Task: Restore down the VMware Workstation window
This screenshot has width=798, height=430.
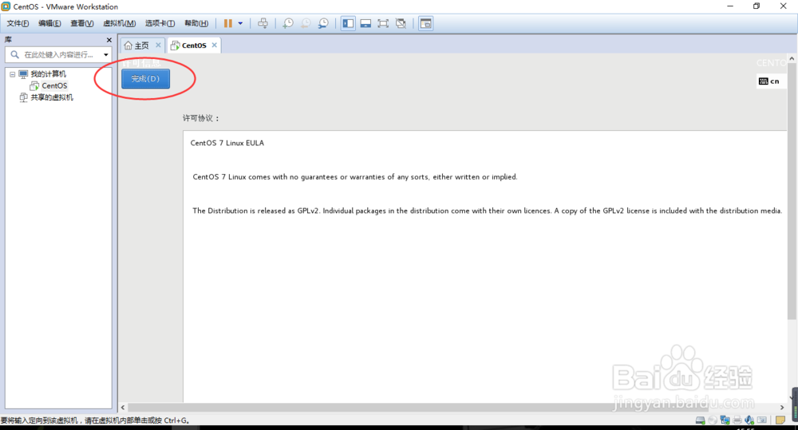Action: tap(757, 6)
